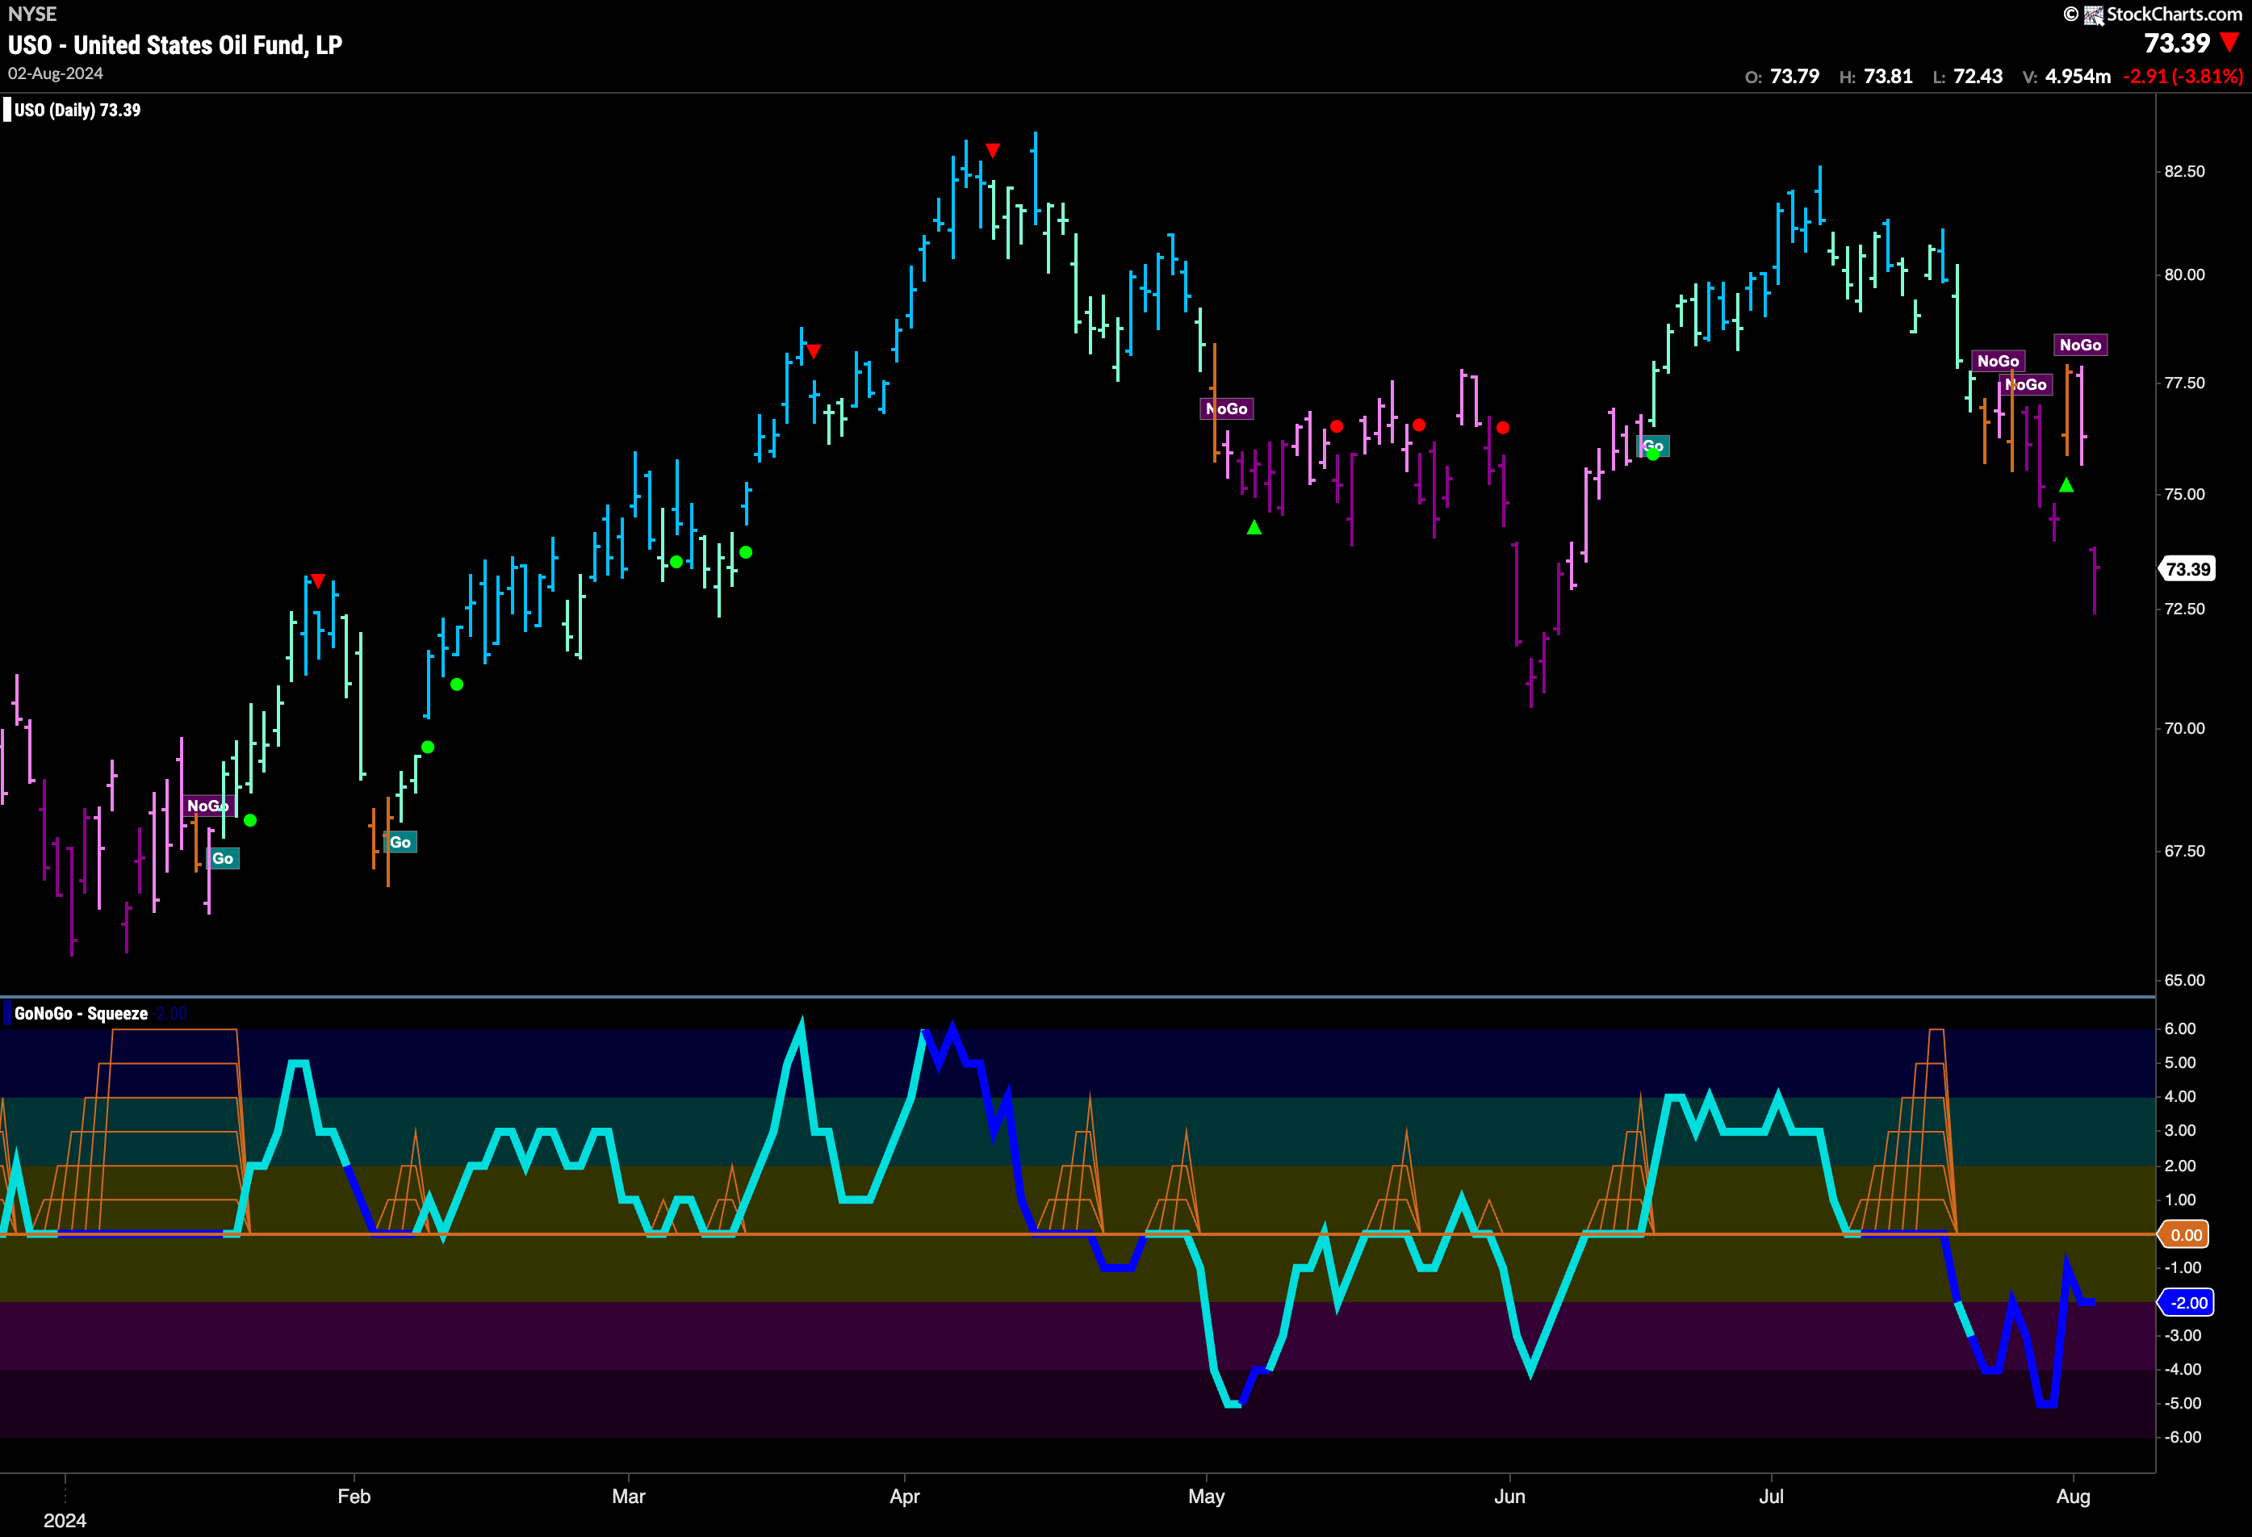Click the red triangle above the April price peak

(x=992, y=150)
